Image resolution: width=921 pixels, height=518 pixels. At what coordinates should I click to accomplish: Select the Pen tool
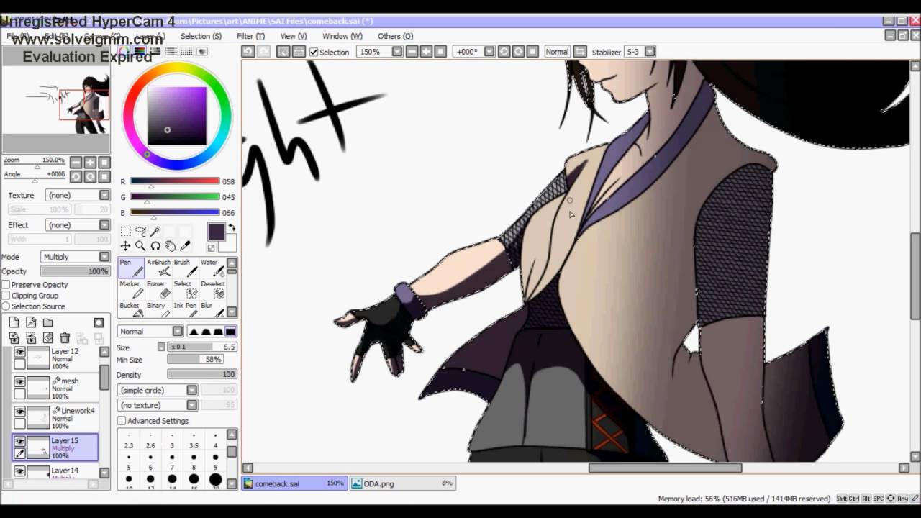[x=131, y=268]
